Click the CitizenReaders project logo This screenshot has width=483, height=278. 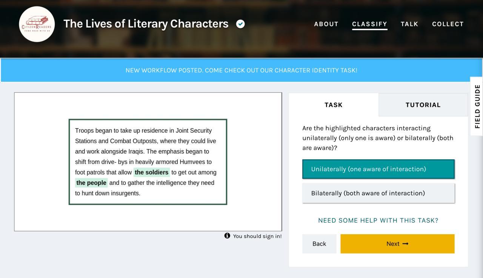click(37, 24)
